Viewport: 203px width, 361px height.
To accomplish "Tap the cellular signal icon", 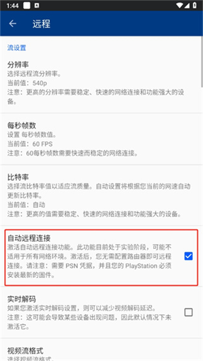I will coord(187,6).
